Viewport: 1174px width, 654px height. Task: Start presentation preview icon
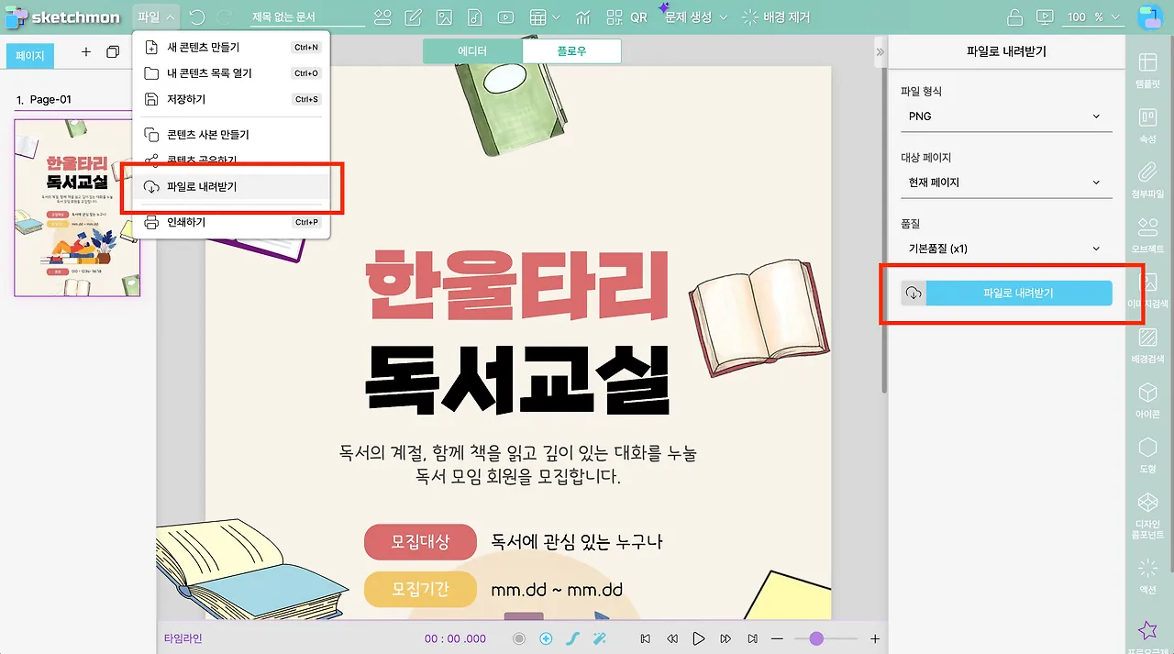coord(1044,17)
